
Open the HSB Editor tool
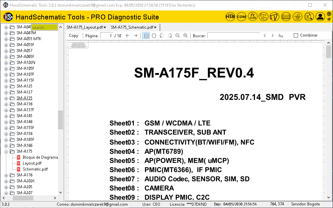pos(230,16)
